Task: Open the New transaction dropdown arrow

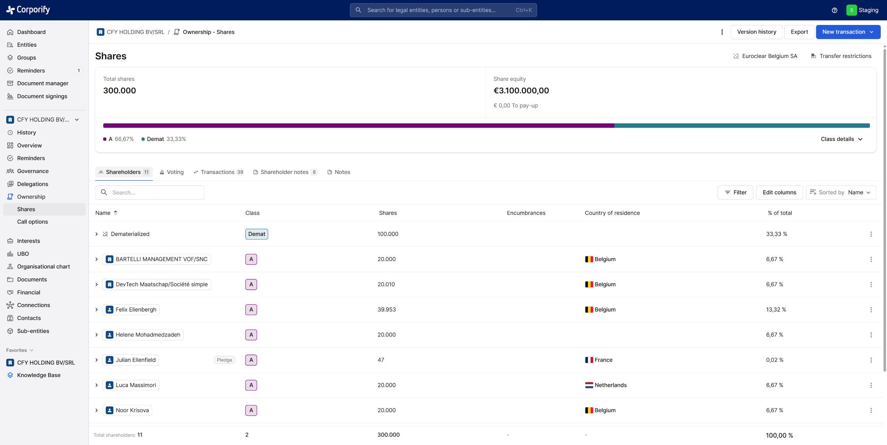Action: tap(872, 32)
